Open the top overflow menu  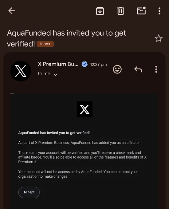click(159, 11)
